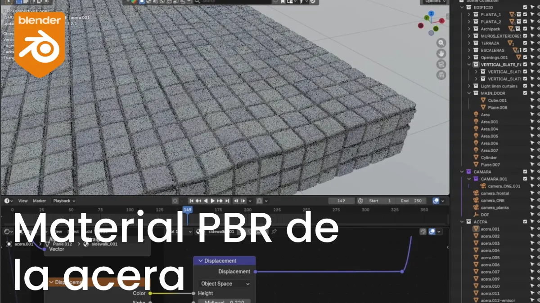Uncheck the Archipack collection checkbox
540x303 pixels.
click(x=525, y=29)
